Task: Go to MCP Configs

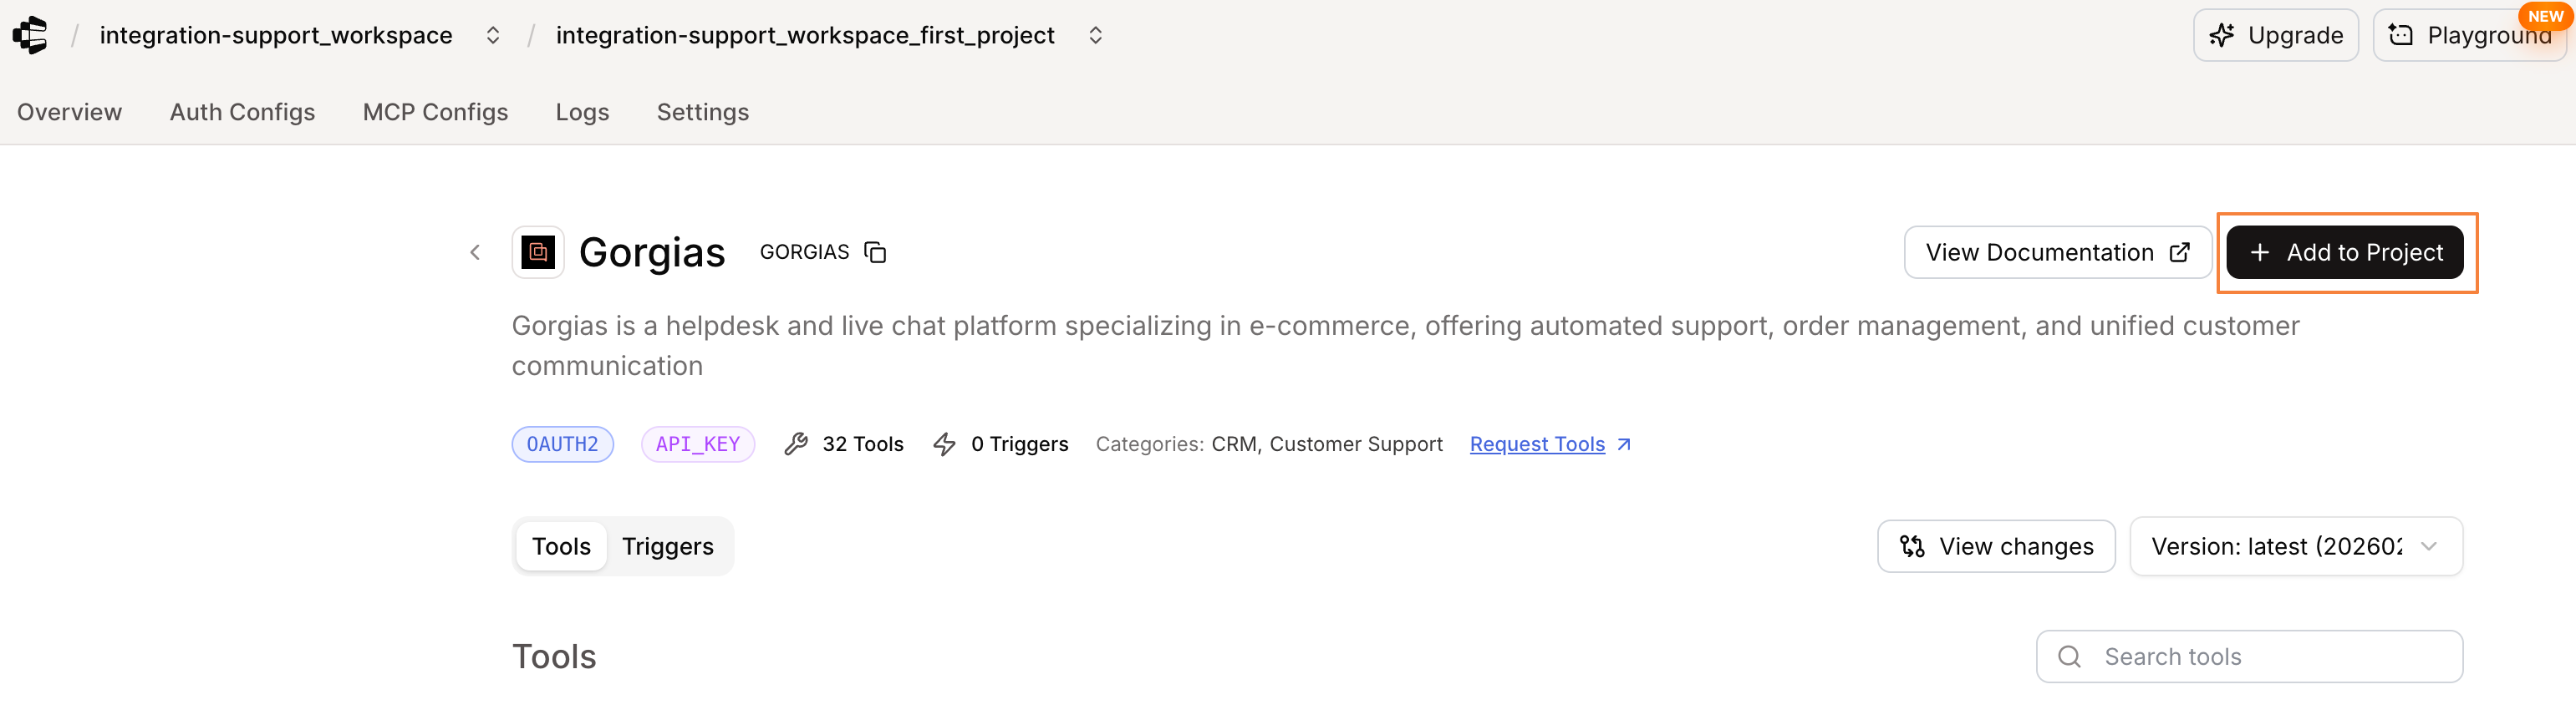Action: pyautogui.click(x=435, y=112)
